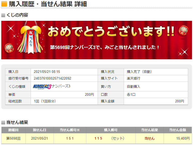Click the くじの種類 row label
Viewport: 193px width, 145px height.
(17, 86)
